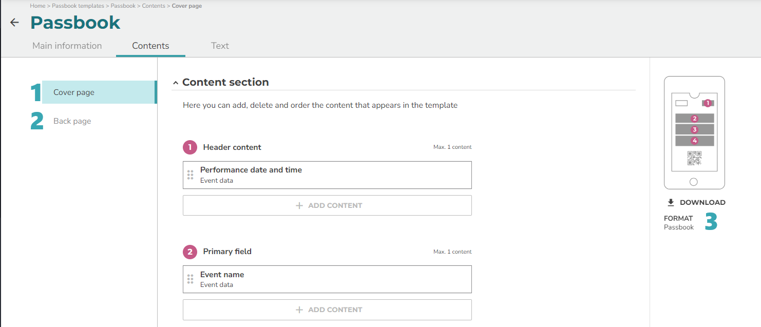Open the Contents breadcrumb link
This screenshot has height=327, width=761.
click(154, 6)
